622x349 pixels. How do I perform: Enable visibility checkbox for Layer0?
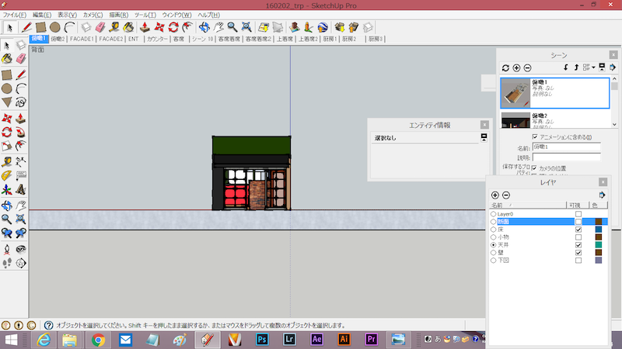pyautogui.click(x=578, y=213)
